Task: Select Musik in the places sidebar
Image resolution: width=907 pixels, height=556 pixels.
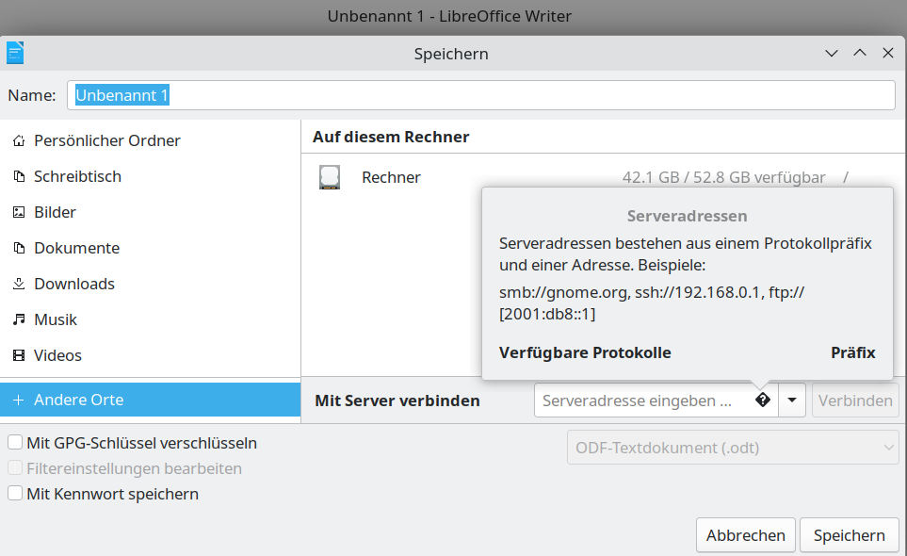Action: 151,319
